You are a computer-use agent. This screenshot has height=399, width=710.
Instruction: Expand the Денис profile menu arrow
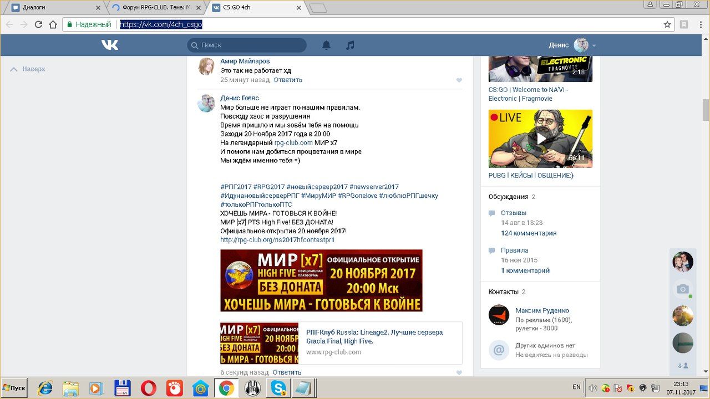[594, 45]
